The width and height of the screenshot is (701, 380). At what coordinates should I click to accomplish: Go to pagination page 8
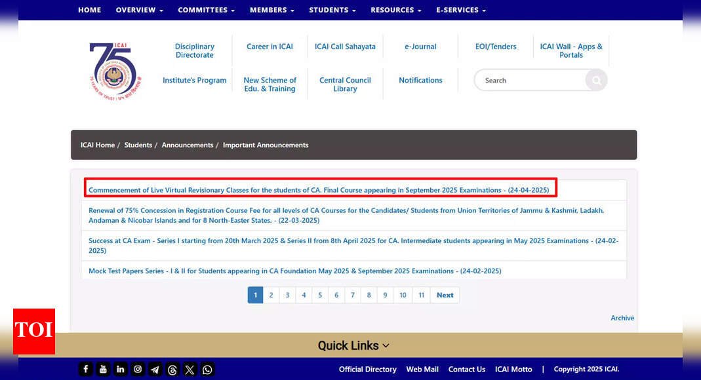(x=369, y=295)
